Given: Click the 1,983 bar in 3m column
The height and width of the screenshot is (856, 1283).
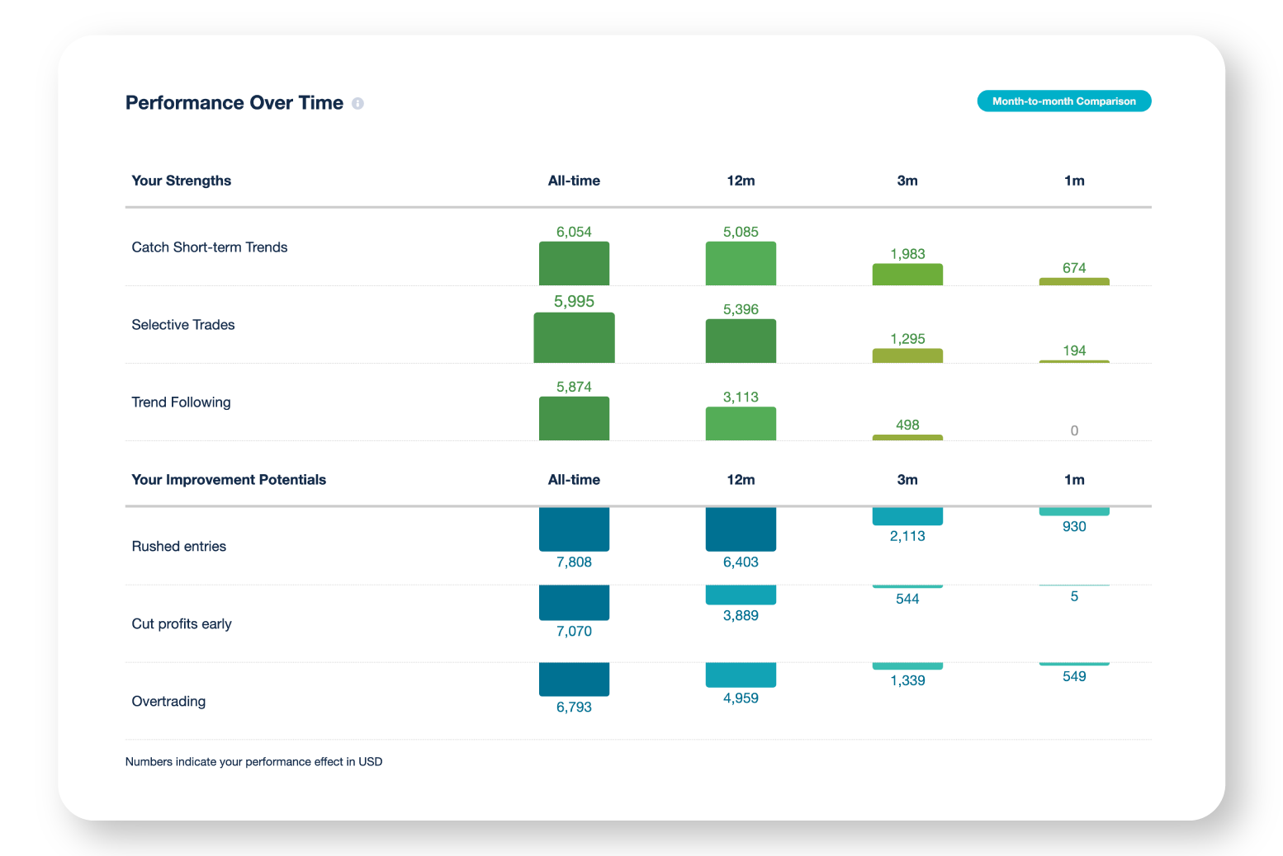Looking at the screenshot, I should [907, 275].
